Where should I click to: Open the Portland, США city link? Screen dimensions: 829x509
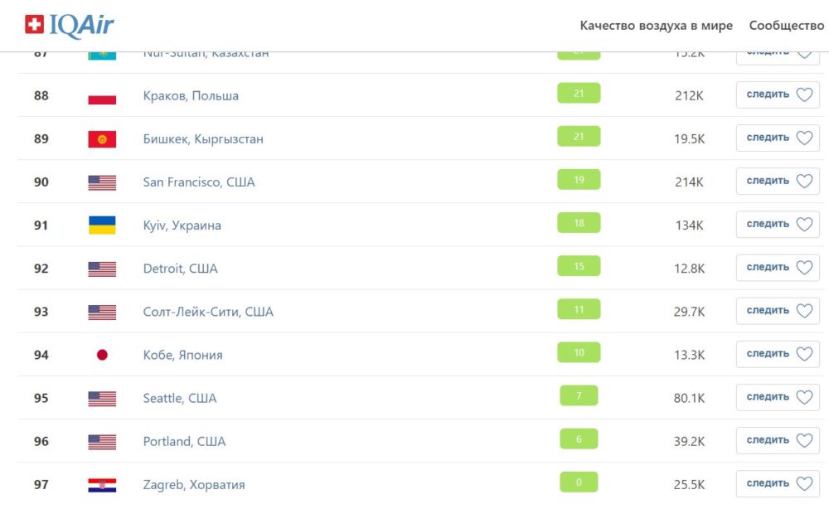(x=184, y=441)
